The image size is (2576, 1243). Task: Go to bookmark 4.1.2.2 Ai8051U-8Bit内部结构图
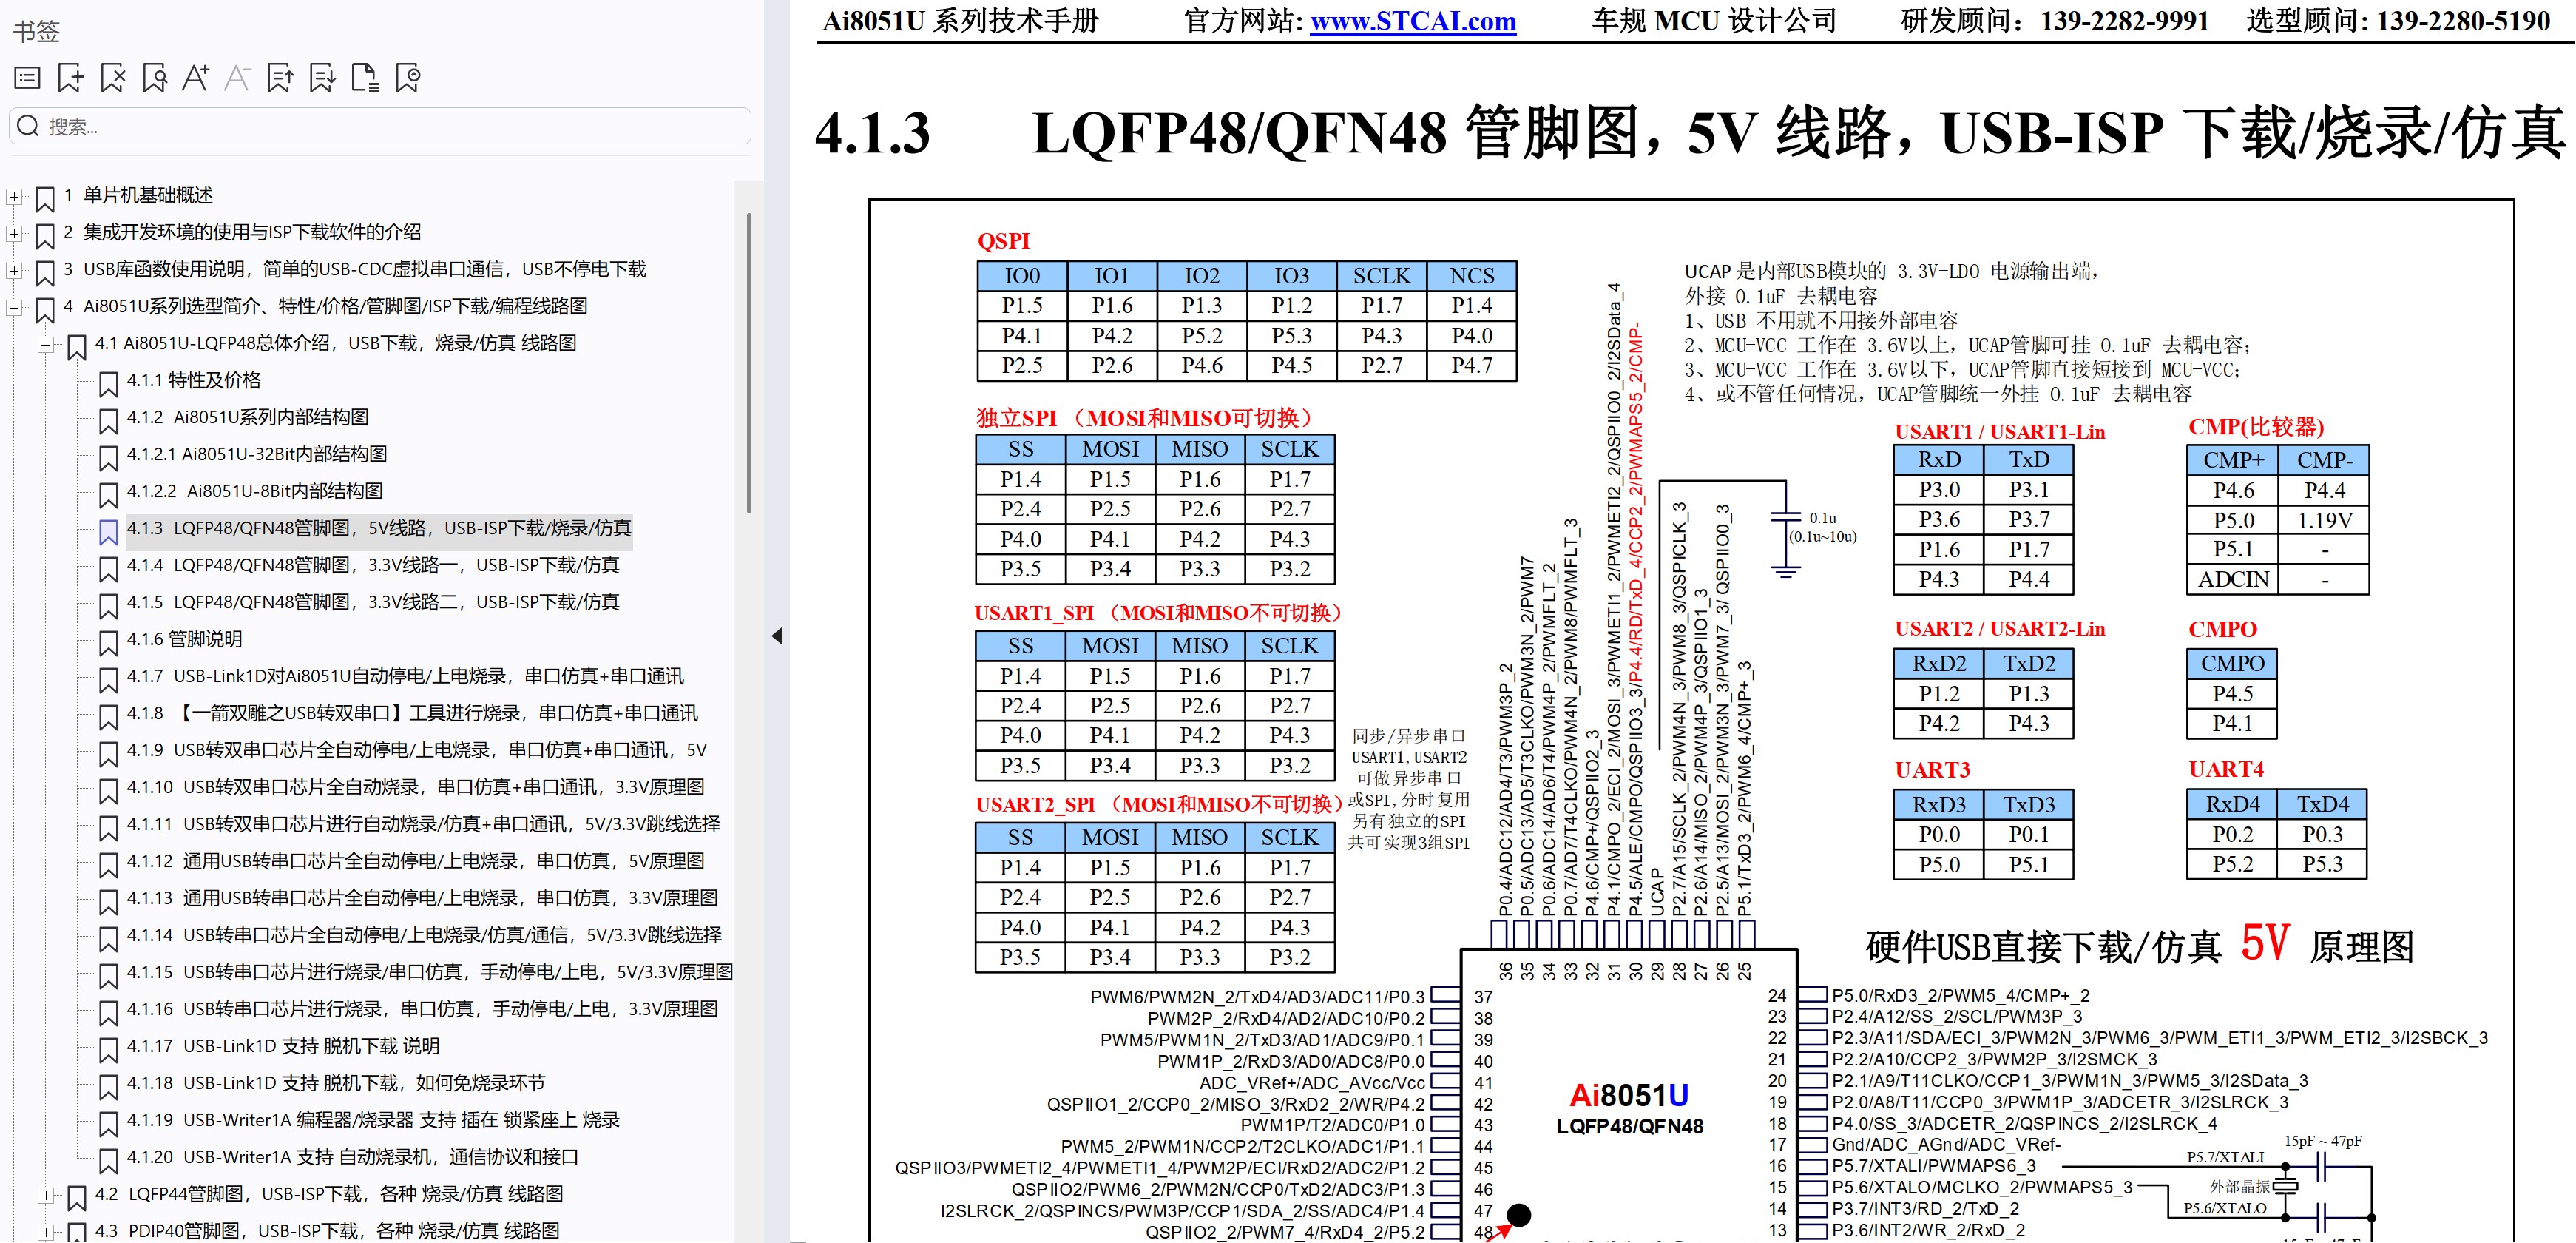coord(254,491)
